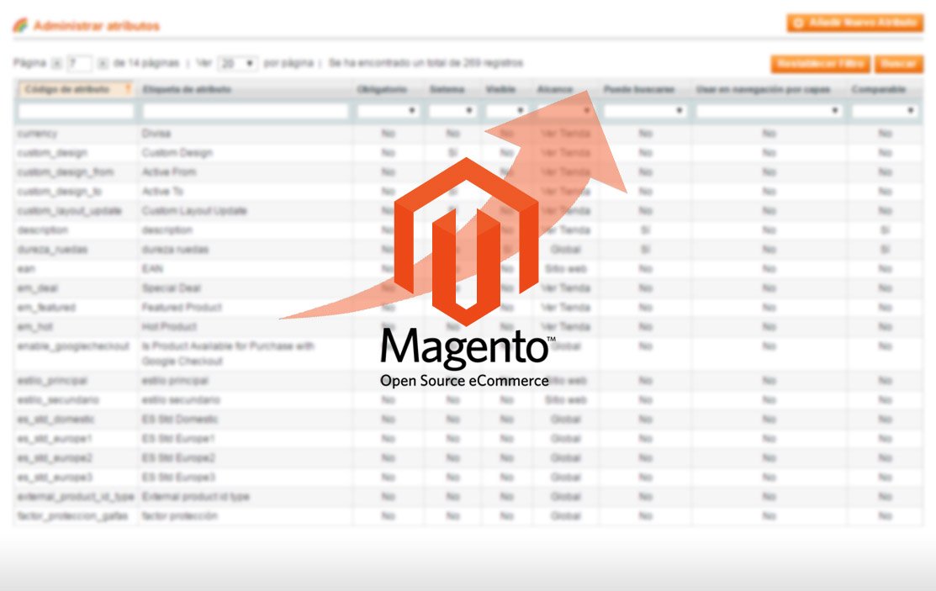Open the es_std_domestic attribute code
This screenshot has width=936, height=591.
click(x=56, y=420)
